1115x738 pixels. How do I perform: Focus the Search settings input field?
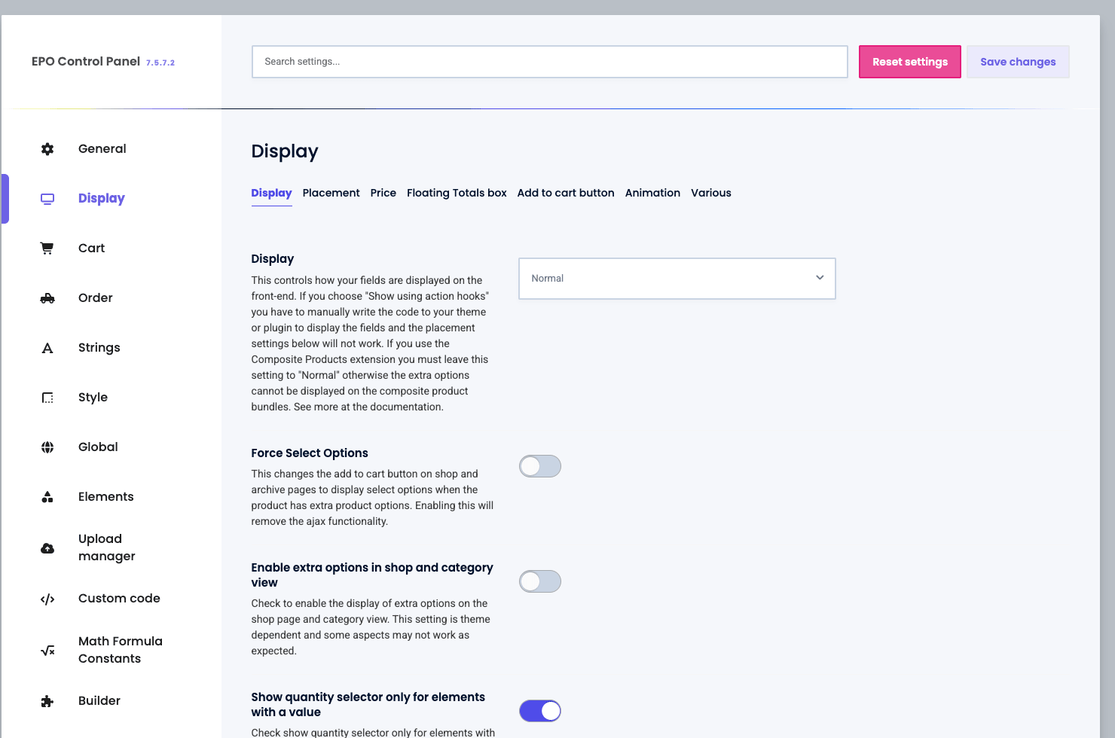[550, 62]
